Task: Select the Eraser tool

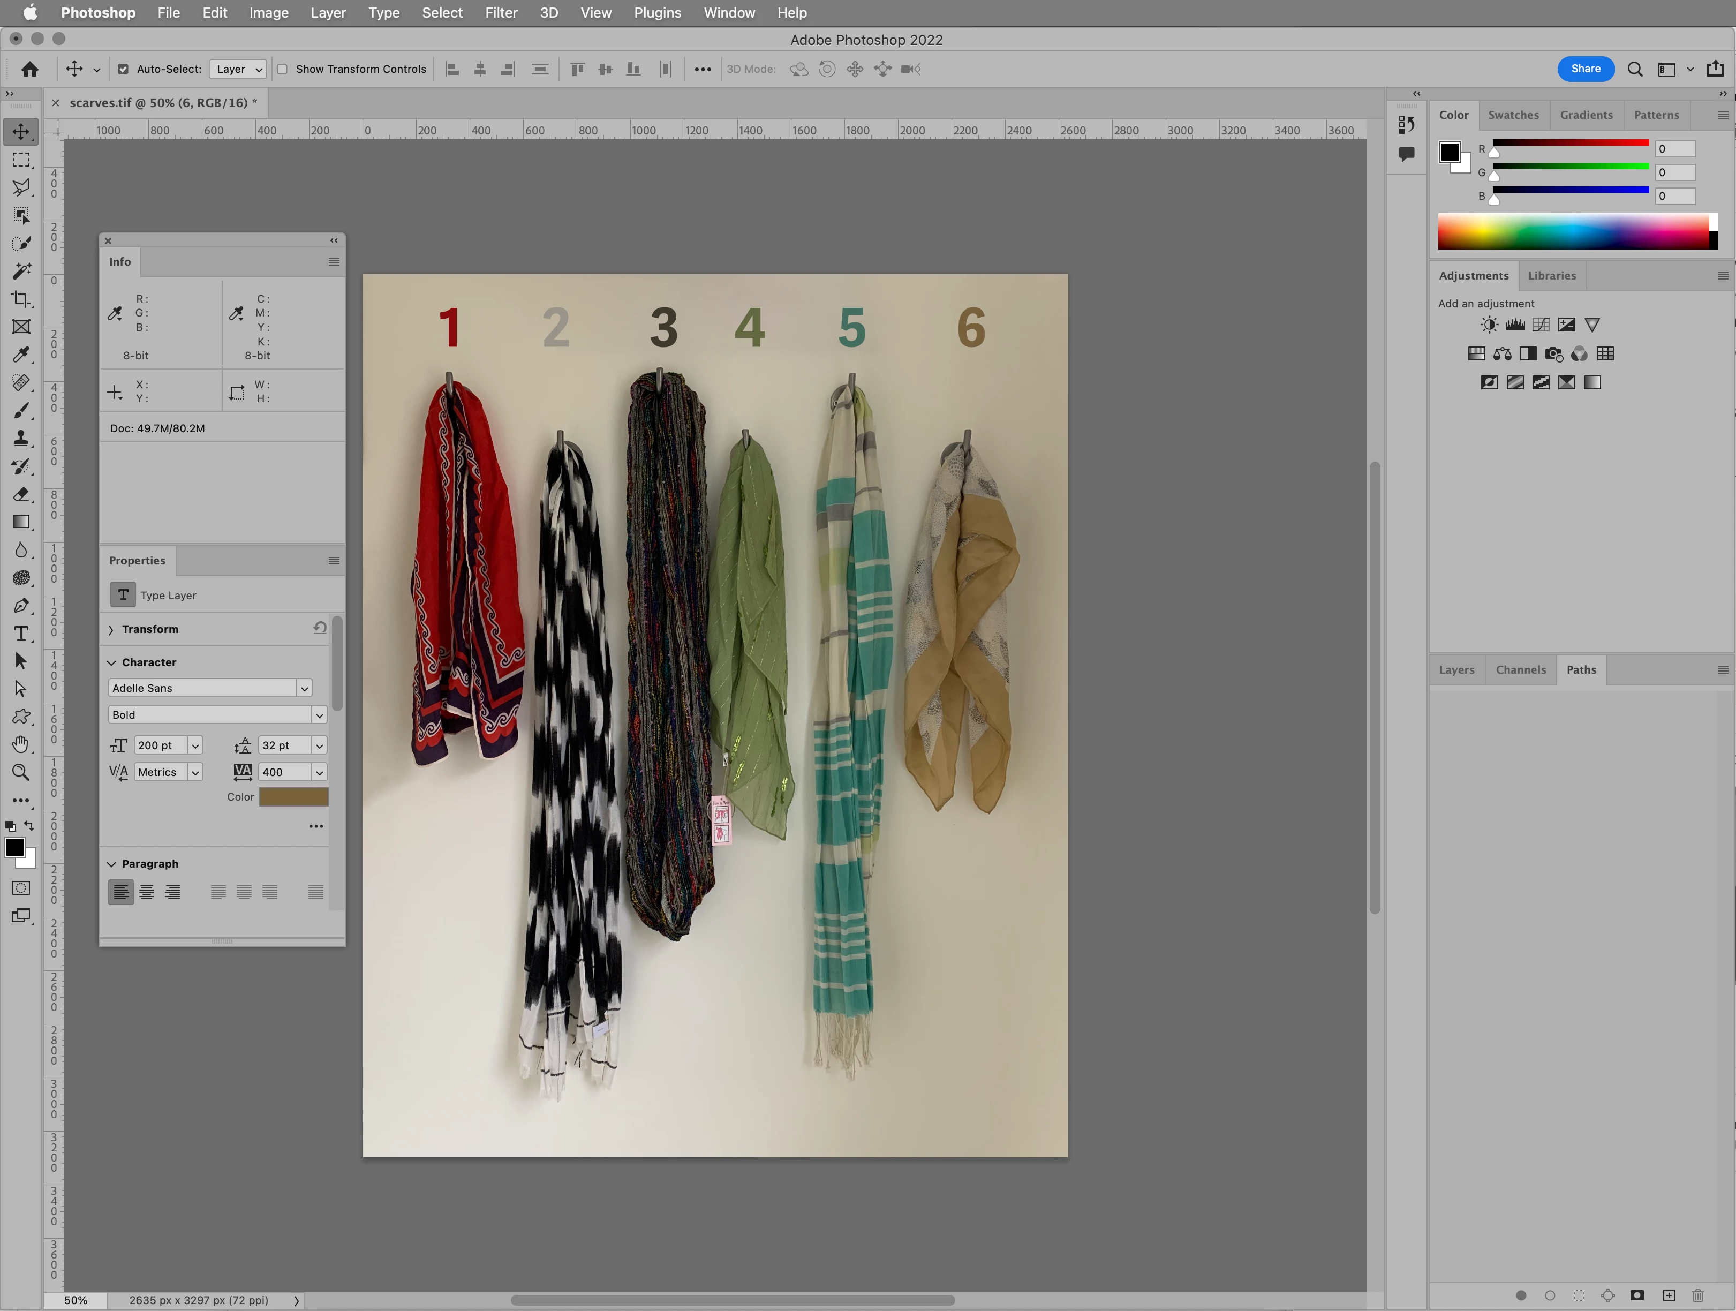Action: click(x=21, y=494)
